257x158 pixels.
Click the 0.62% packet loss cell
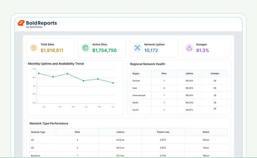[x=163, y=148]
